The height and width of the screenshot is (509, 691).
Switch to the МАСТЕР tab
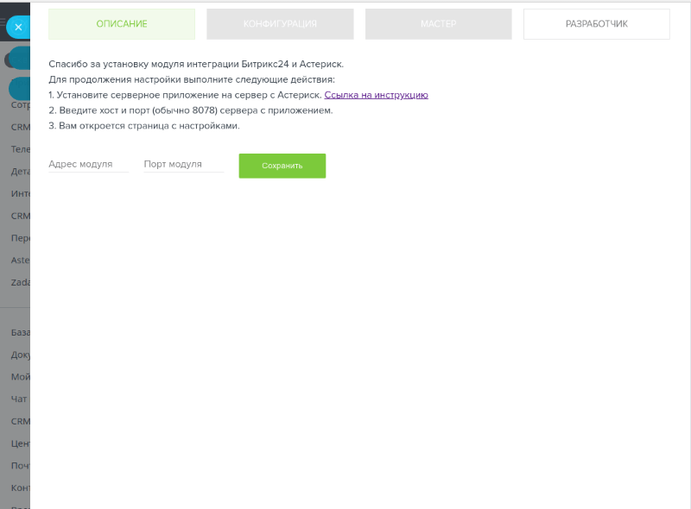tap(439, 24)
